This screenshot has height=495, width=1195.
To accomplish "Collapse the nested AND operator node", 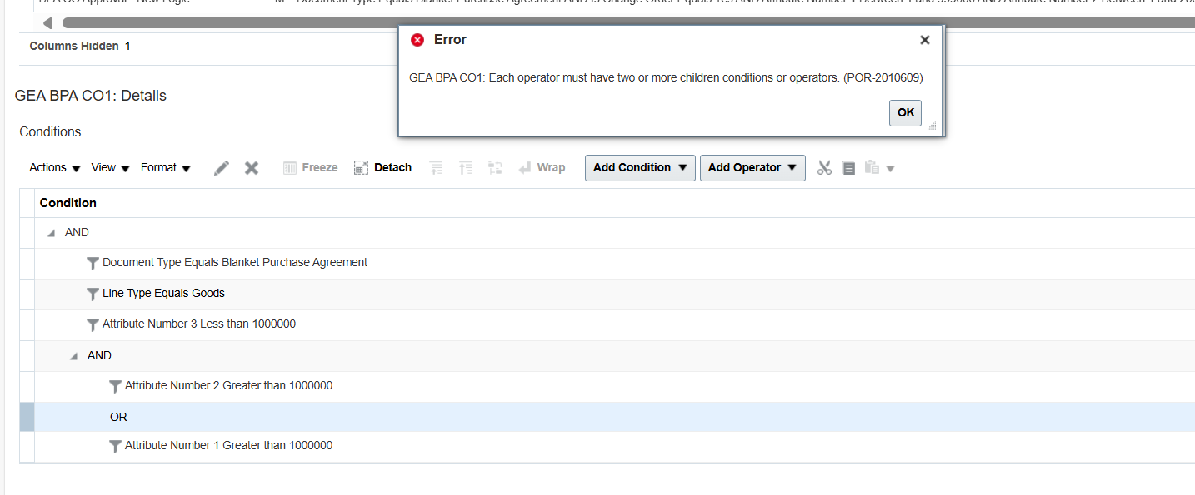I will [x=72, y=355].
